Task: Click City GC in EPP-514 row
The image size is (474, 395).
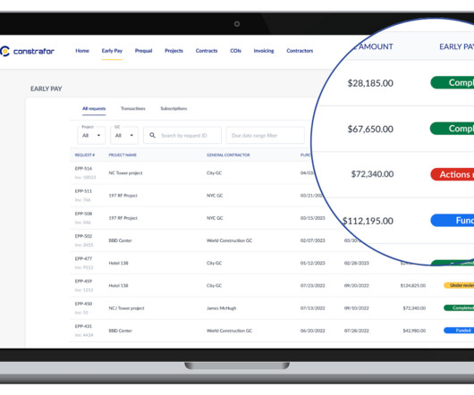Action: click(214, 173)
